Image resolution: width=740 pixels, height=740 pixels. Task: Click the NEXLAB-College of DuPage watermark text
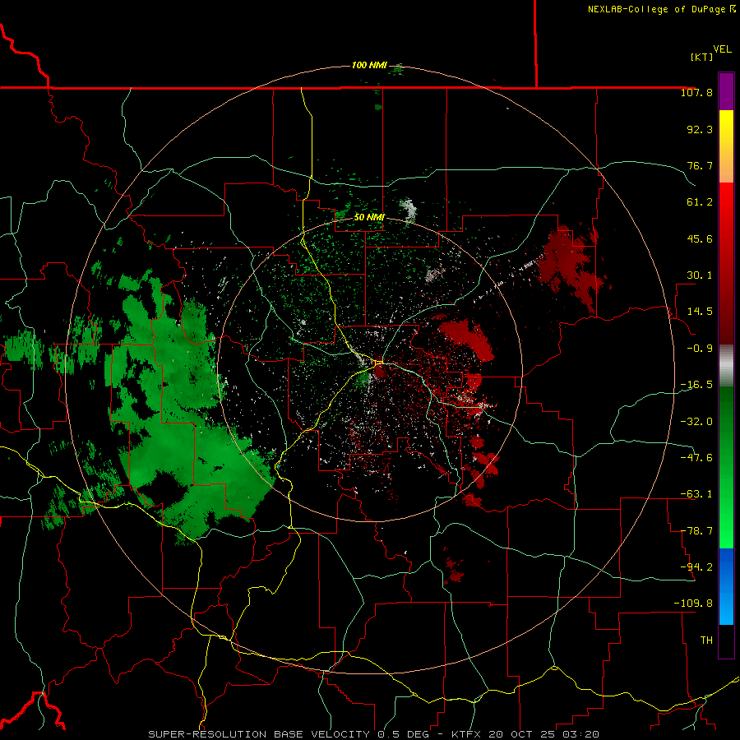click(661, 9)
